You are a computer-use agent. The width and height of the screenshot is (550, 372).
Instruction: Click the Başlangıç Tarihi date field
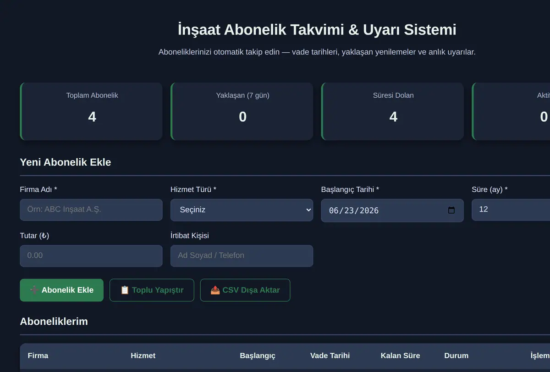[392, 211]
